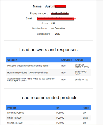Select the website monthly traffic question row
Screen dimensions: 103x125
48,66
